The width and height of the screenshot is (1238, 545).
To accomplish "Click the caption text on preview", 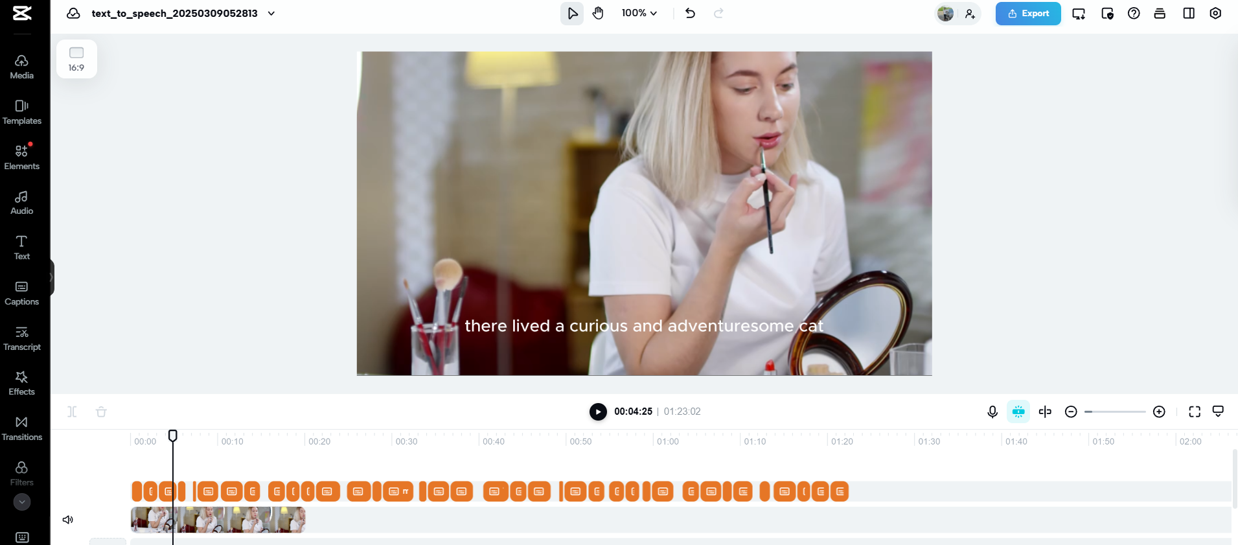I will [644, 326].
